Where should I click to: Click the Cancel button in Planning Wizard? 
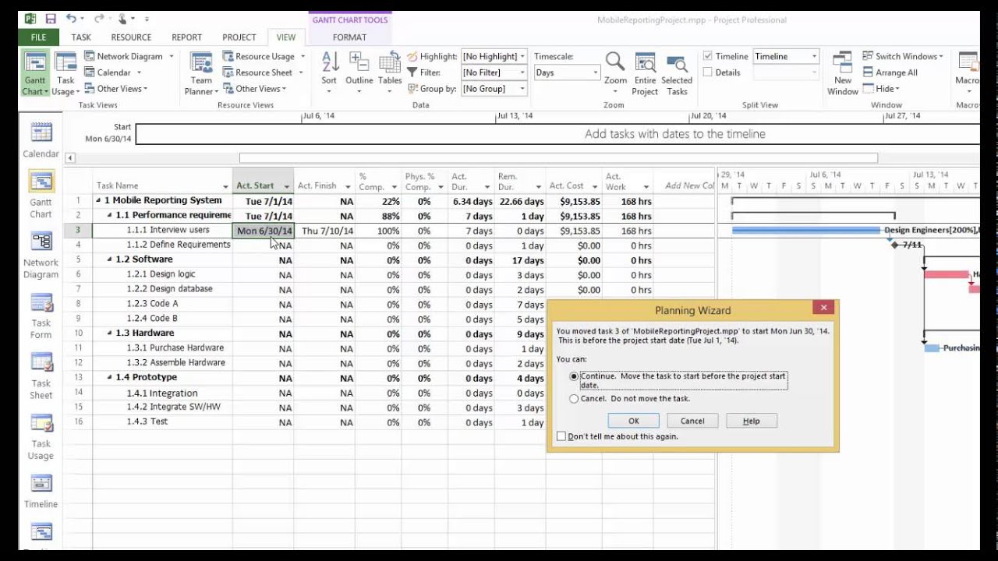692,421
